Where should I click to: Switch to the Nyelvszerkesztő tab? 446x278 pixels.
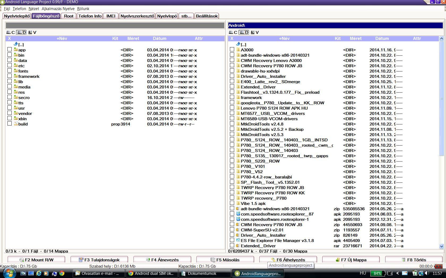tap(137, 16)
